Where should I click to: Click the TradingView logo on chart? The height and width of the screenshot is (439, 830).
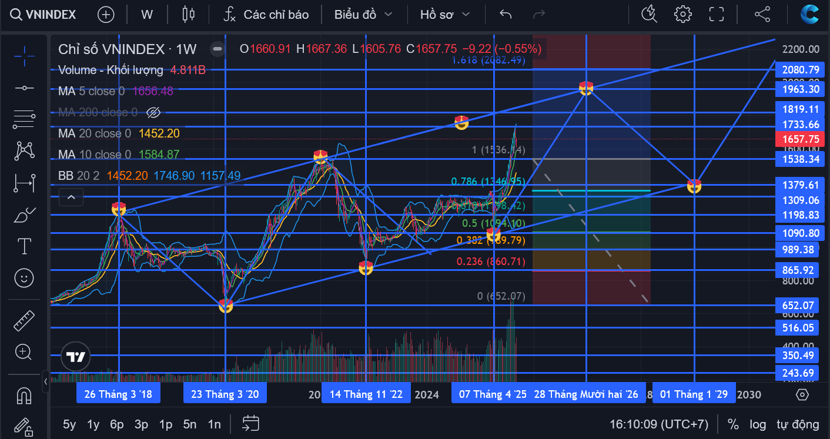[76, 357]
